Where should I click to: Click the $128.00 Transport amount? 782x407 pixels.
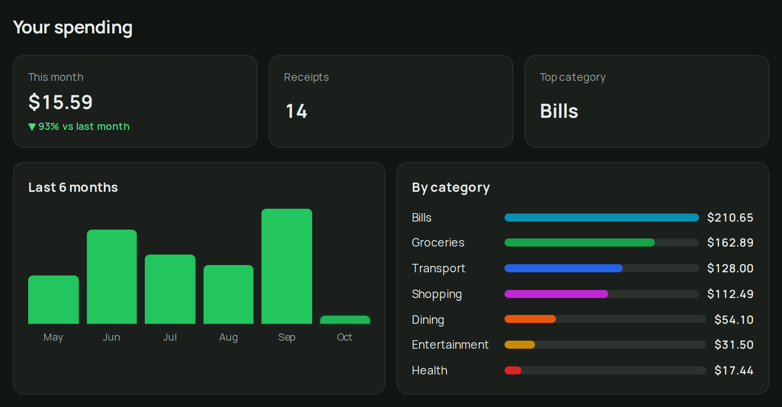[730, 268]
